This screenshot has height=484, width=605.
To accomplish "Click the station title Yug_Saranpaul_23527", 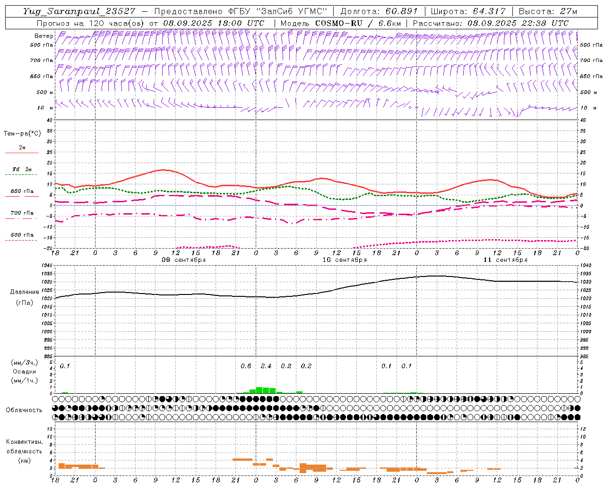I will 79,11.
